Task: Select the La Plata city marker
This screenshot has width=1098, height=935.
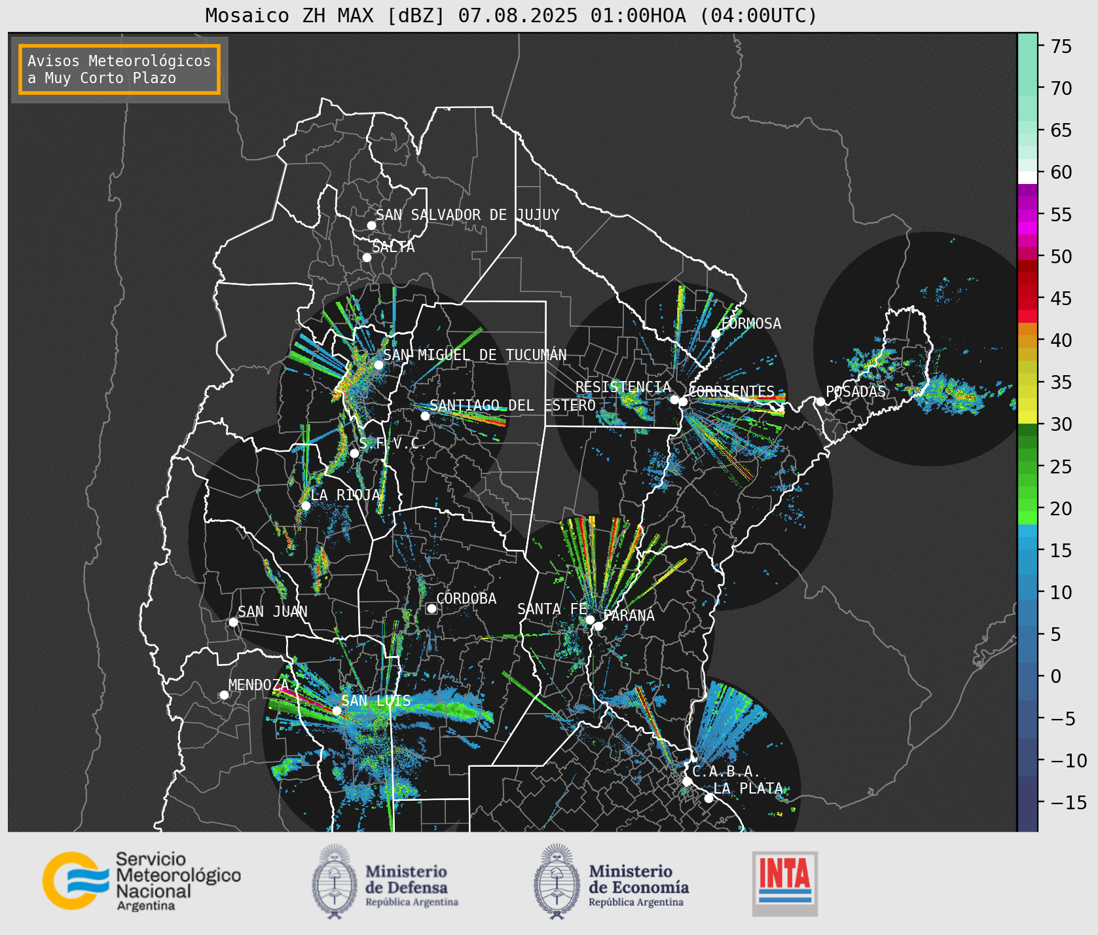Action: 708,797
